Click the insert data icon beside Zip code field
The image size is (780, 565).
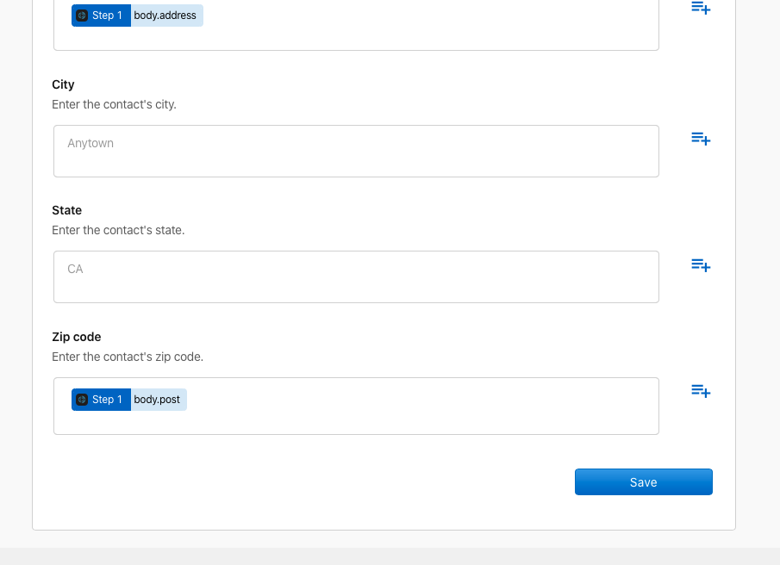click(x=701, y=391)
